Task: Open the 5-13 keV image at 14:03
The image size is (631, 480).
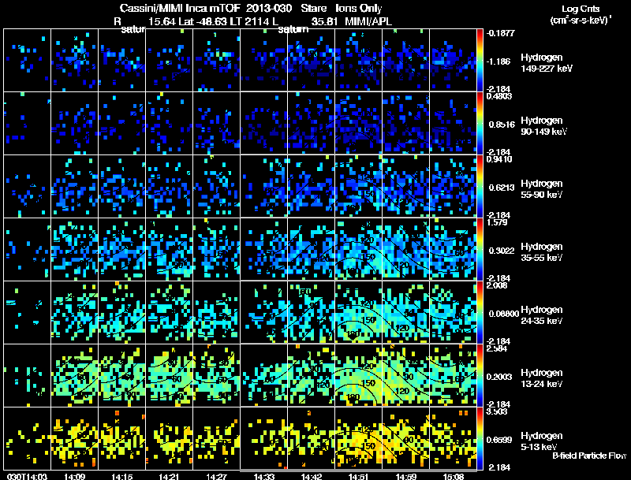Action: point(27,438)
